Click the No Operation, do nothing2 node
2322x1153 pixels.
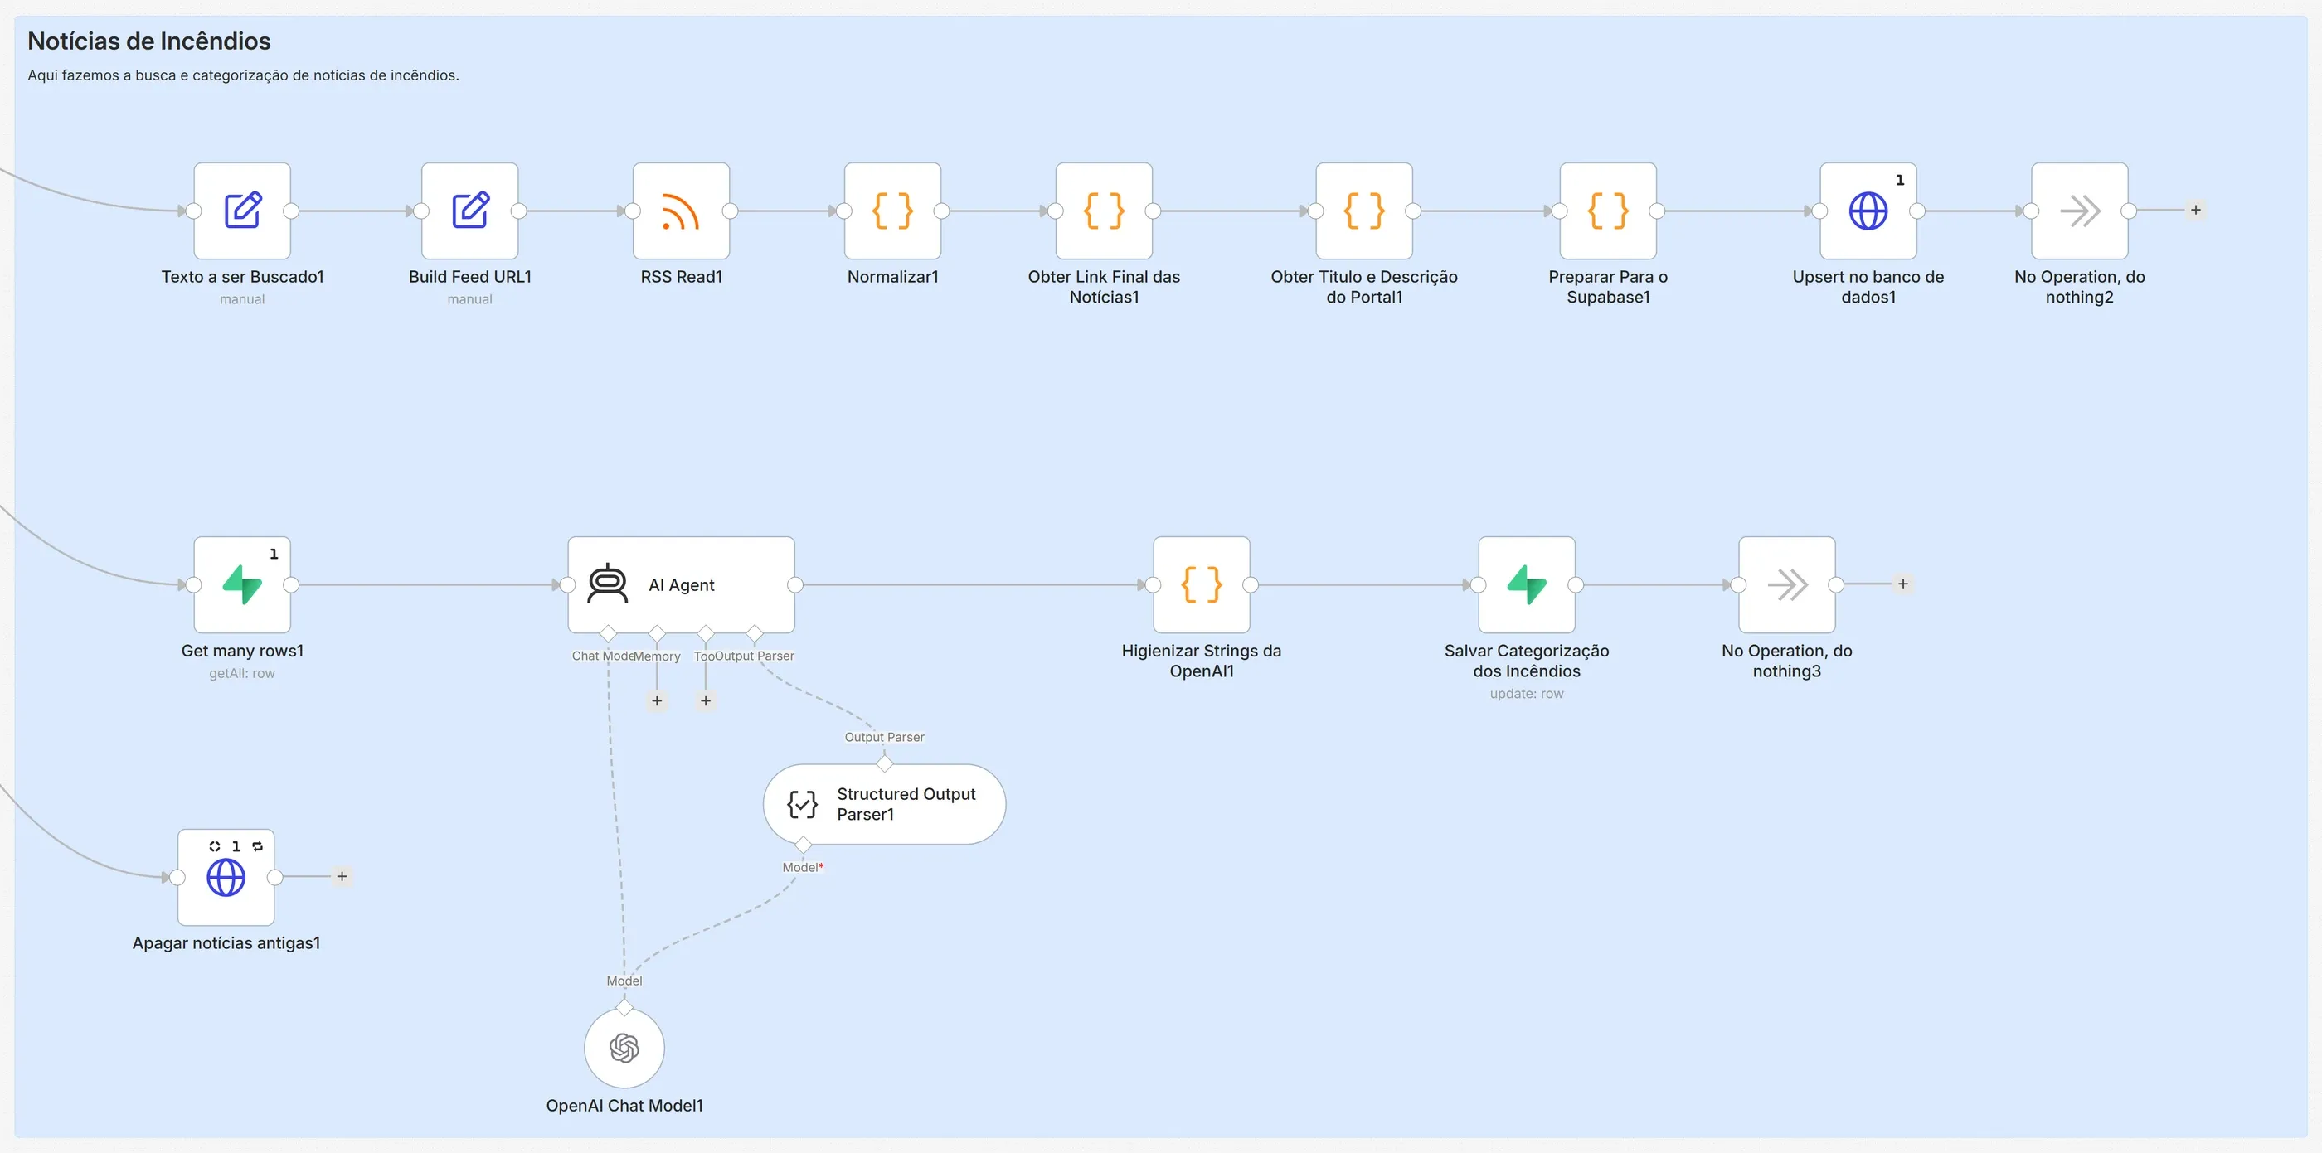click(2080, 211)
